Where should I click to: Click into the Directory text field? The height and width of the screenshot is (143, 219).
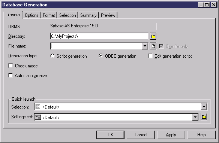99,36
